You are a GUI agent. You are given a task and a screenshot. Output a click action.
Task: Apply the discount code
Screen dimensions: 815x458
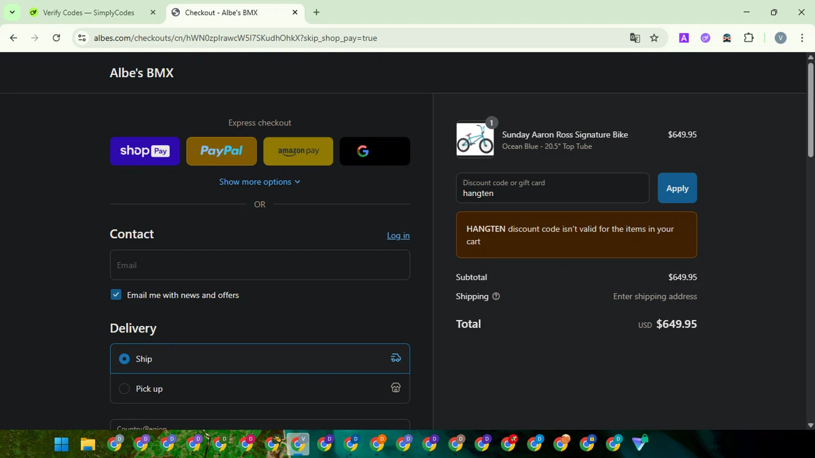[677, 188]
